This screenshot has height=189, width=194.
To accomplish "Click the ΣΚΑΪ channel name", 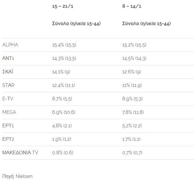I will (8, 72).
